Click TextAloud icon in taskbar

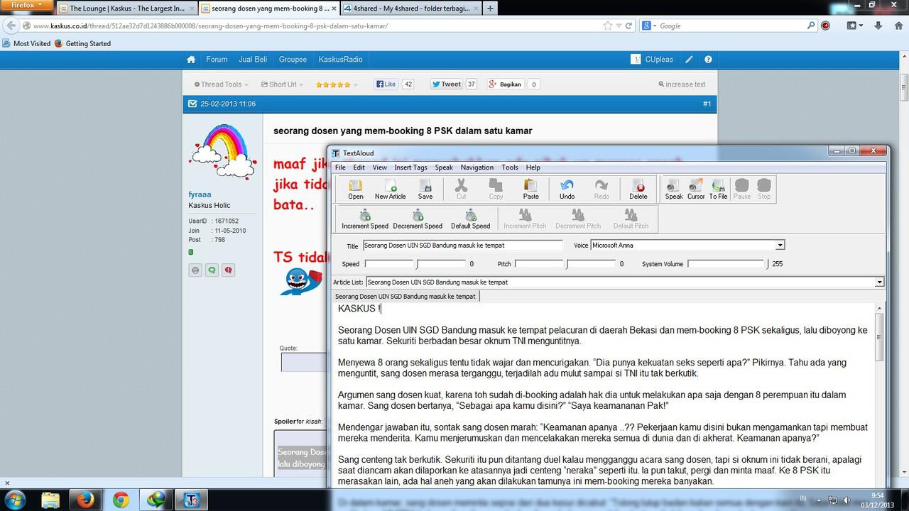pyautogui.click(x=191, y=500)
